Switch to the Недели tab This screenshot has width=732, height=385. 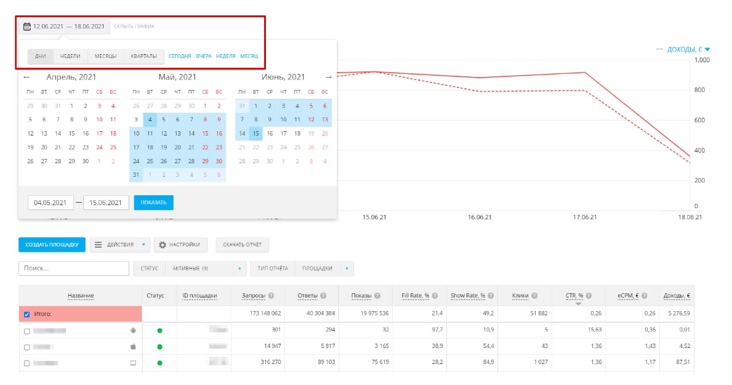point(70,56)
